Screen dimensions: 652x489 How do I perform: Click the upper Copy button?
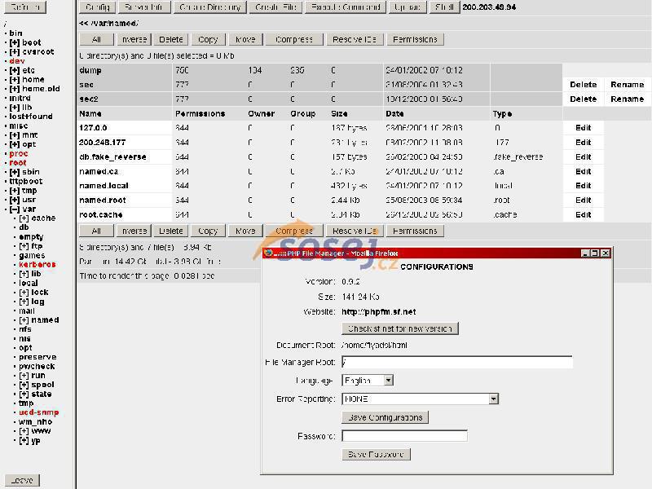[x=208, y=39]
